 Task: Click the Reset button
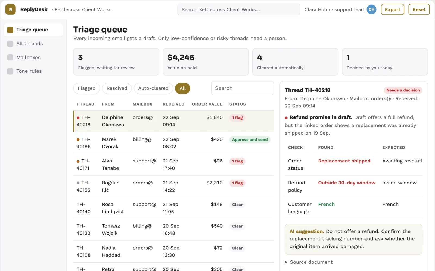[x=419, y=9]
